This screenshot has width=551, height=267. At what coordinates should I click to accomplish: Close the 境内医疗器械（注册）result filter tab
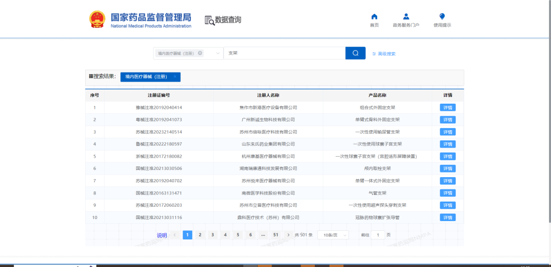click(x=175, y=77)
